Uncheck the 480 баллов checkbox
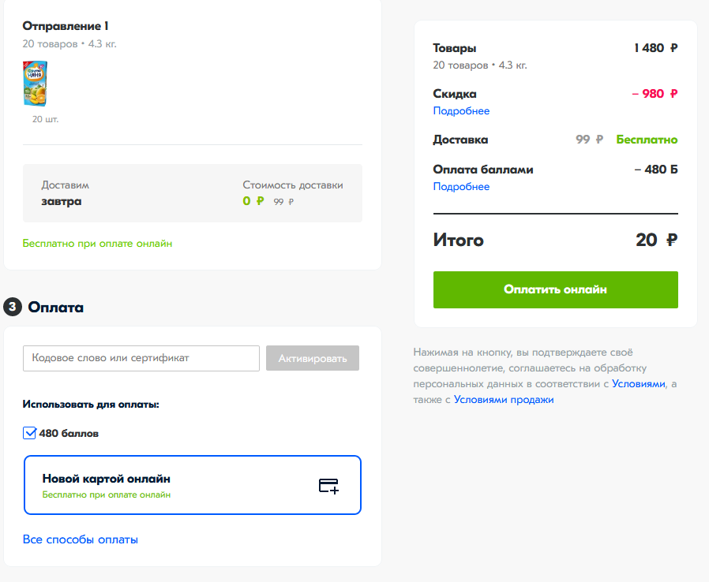This screenshot has height=582, width=709. point(29,433)
